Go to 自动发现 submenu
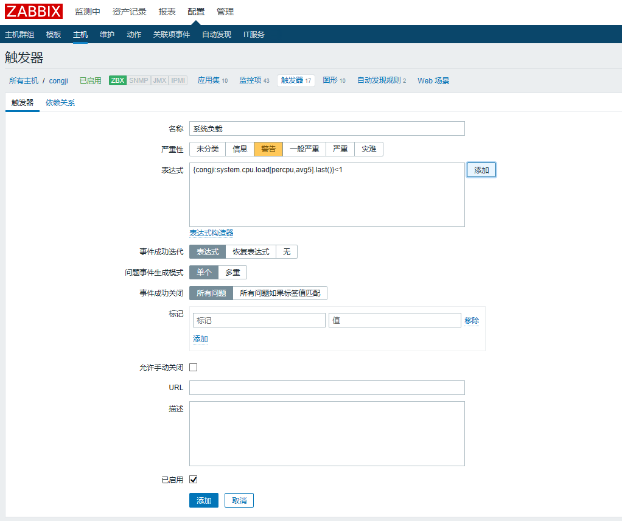The width and height of the screenshot is (622, 521). click(217, 35)
